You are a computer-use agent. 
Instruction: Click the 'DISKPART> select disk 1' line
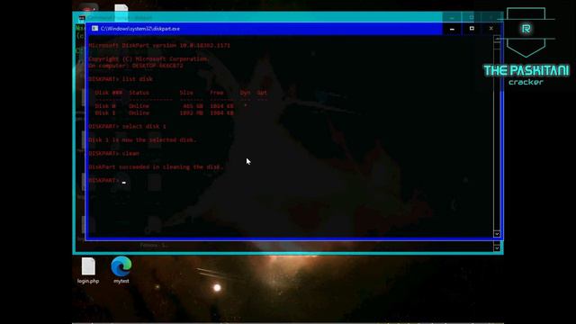(x=127, y=126)
